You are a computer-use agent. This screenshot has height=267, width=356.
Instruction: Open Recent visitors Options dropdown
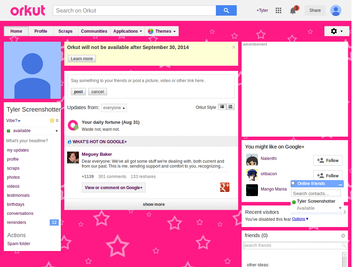[x=300, y=219]
